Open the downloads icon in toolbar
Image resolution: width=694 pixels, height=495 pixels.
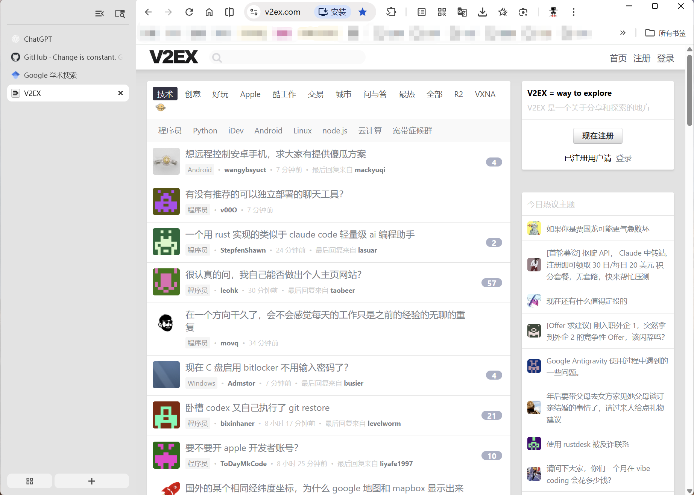(x=482, y=12)
